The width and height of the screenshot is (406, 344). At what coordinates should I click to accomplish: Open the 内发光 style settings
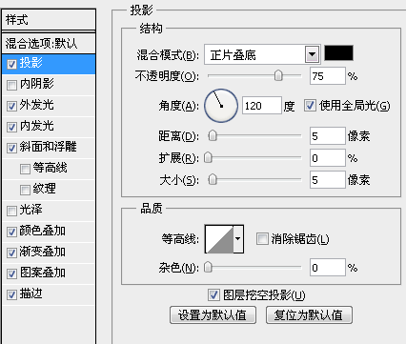[37, 126]
